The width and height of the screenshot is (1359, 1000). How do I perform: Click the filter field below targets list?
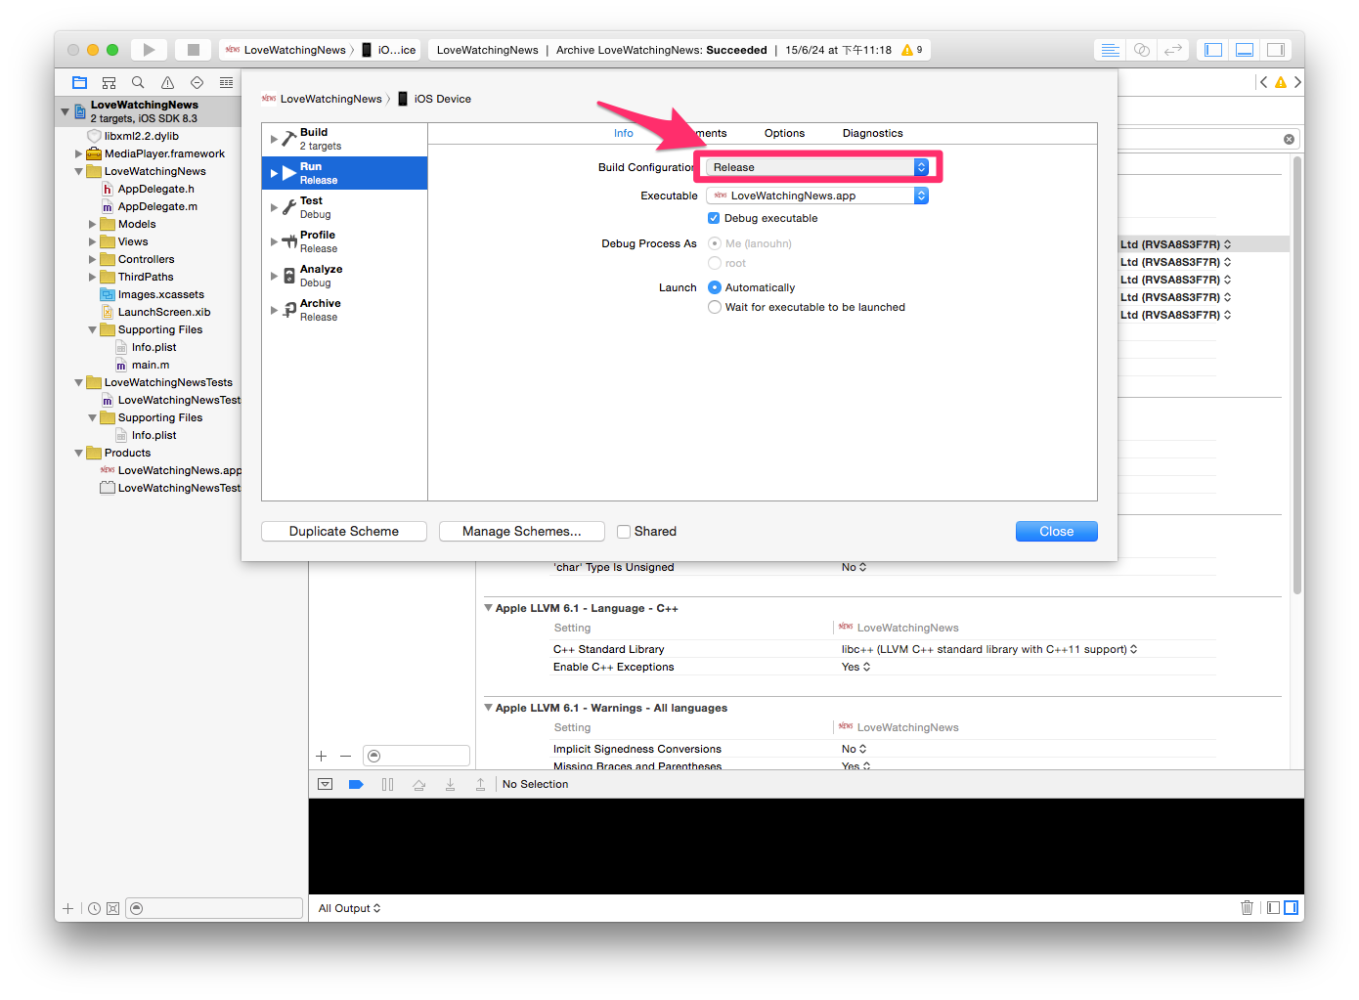(416, 756)
